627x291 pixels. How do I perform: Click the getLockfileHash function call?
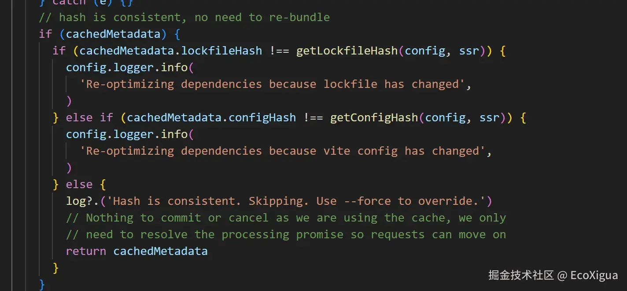click(x=347, y=51)
